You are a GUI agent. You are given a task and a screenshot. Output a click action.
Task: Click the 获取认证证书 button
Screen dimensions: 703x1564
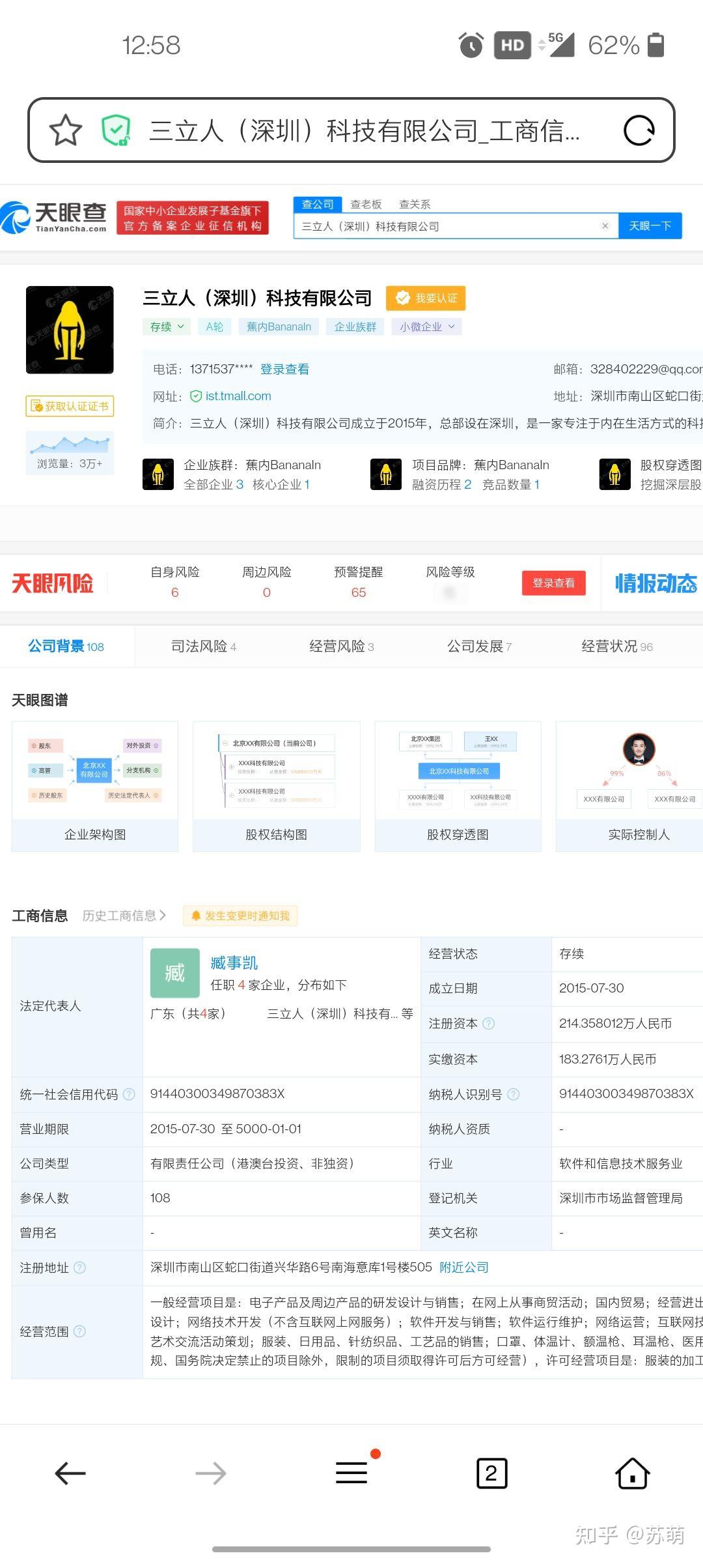[x=70, y=406]
